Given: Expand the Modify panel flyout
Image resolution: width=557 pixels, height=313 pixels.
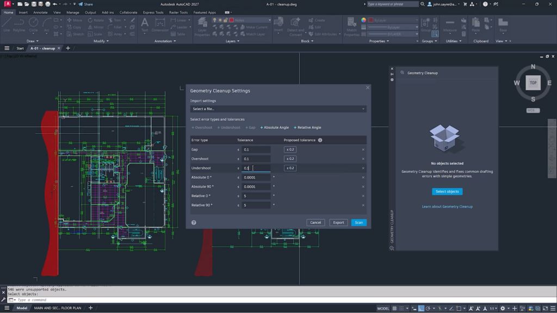Looking at the screenshot, I should 101,41.
